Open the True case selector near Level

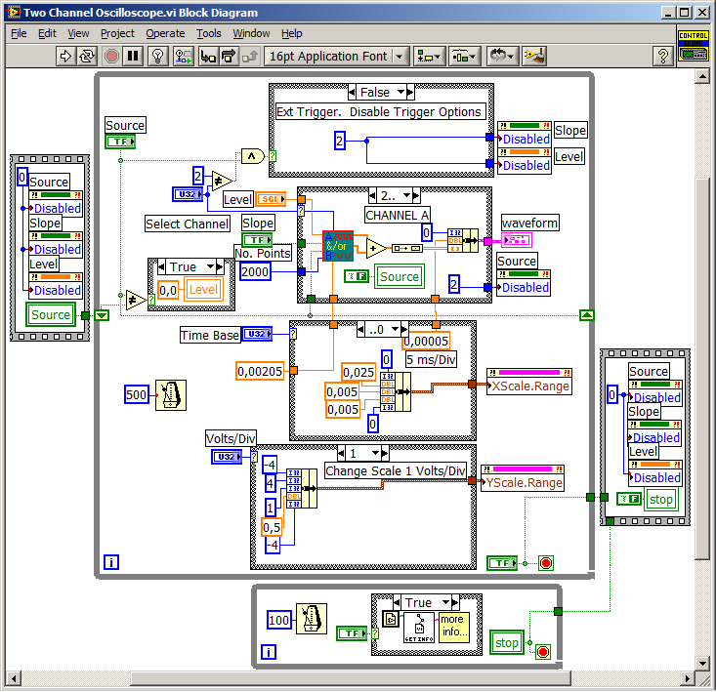click(x=211, y=266)
